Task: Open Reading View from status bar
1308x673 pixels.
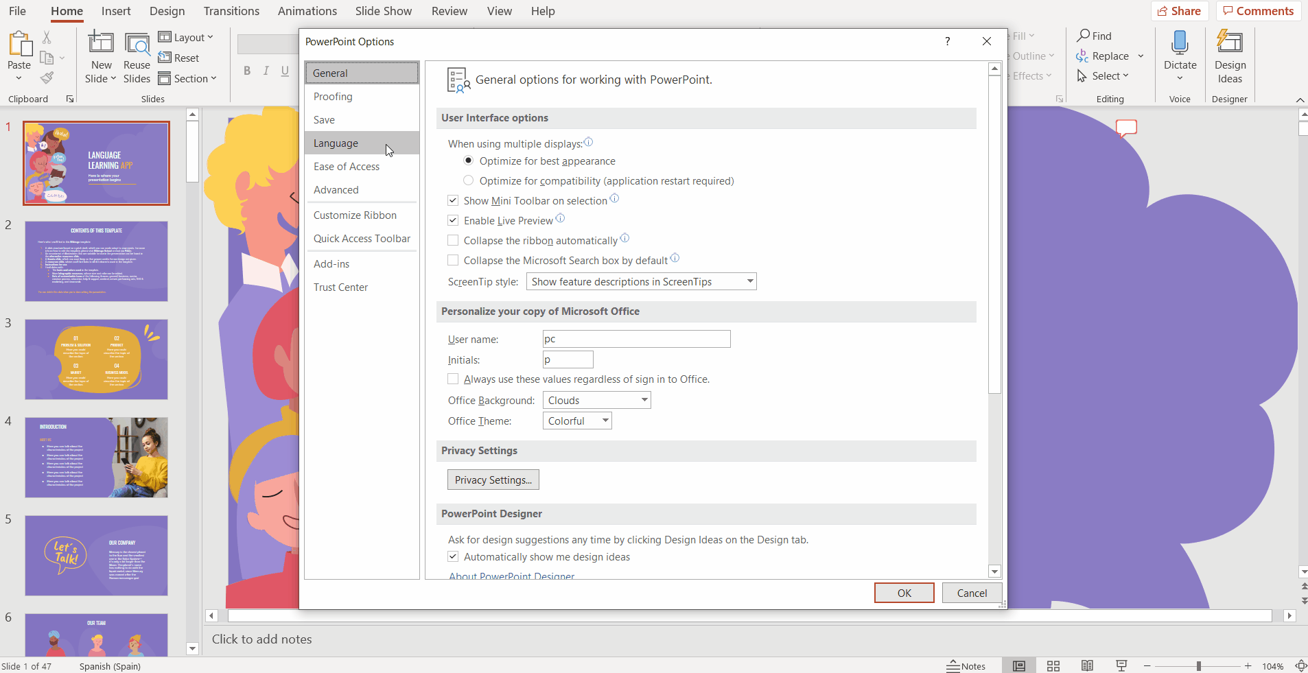Action: pos(1087,665)
